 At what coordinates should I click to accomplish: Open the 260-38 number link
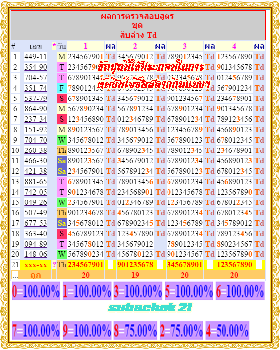pyautogui.click(x=36, y=150)
